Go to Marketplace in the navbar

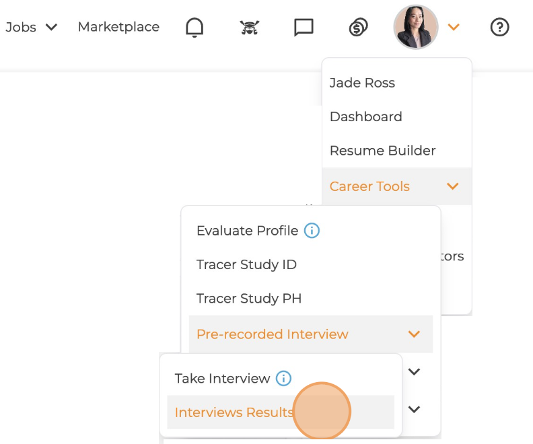pyautogui.click(x=118, y=27)
